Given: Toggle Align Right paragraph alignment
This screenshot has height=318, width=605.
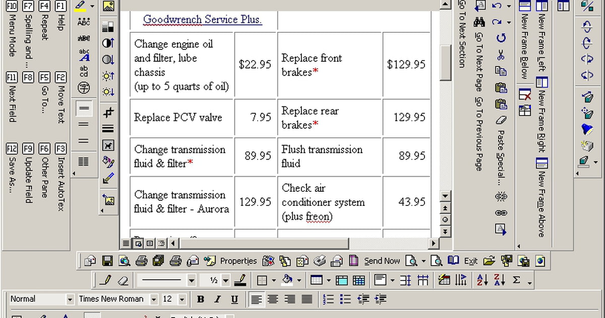Looking at the screenshot, I should point(289,299).
